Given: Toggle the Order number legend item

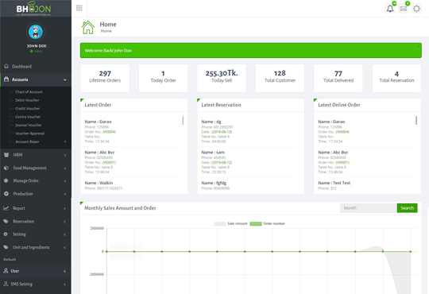Looking at the screenshot, I should tap(267, 223).
